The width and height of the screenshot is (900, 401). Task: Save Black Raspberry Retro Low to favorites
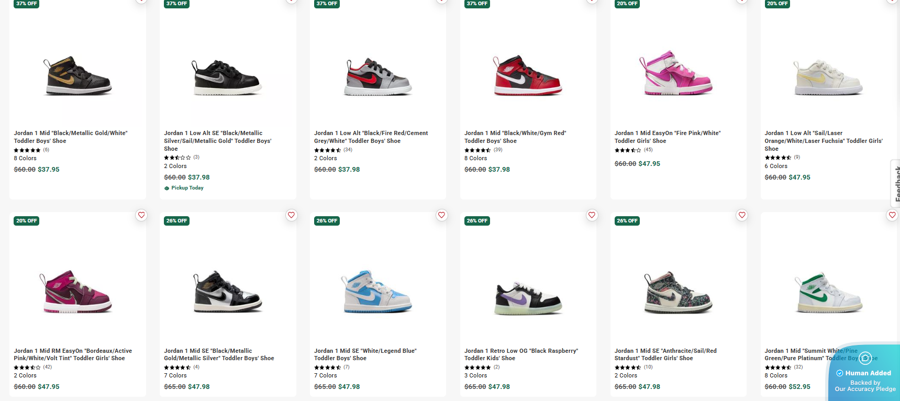[x=592, y=215]
